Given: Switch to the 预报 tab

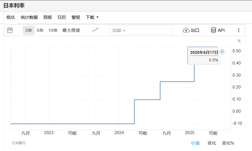Looking at the screenshot, I should [x=47, y=17].
